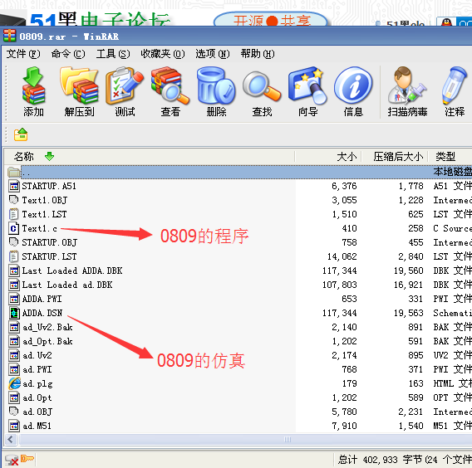Select the ad_Opt.Bak file name
The image size is (472, 468).
tap(47, 341)
